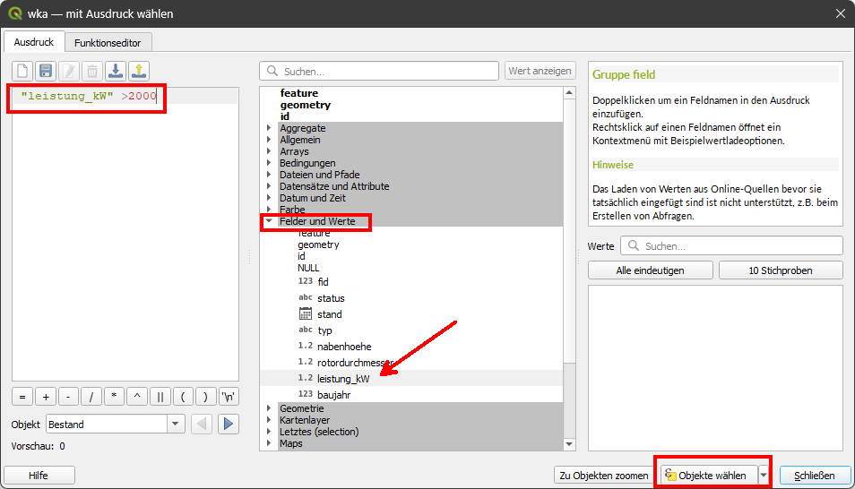Screen dimensions: 855x489
Task: Click the 10 Stichproben button
Action: [781, 270]
